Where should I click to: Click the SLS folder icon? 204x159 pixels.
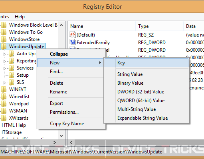[12, 82]
